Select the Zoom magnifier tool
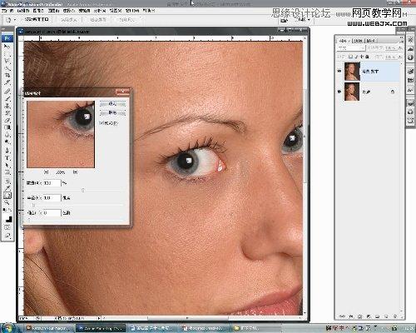The width and height of the screenshot is (416, 333). point(7,202)
